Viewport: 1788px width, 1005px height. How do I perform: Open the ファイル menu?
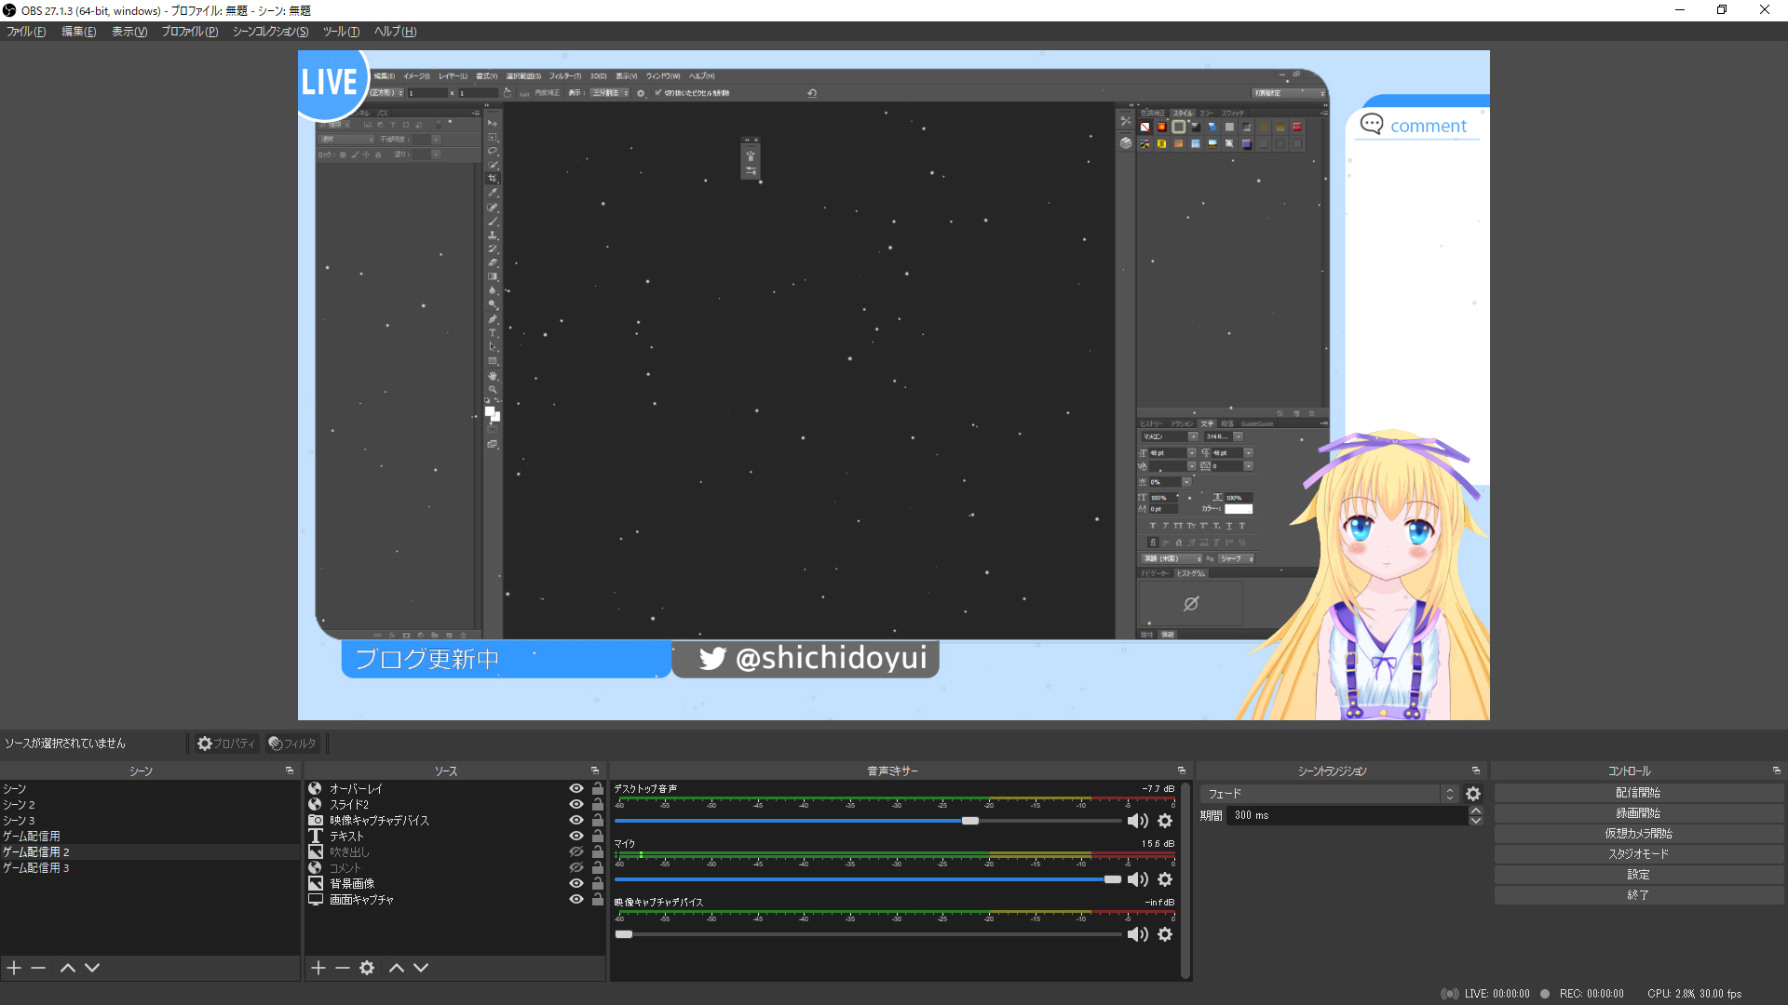click(x=26, y=32)
